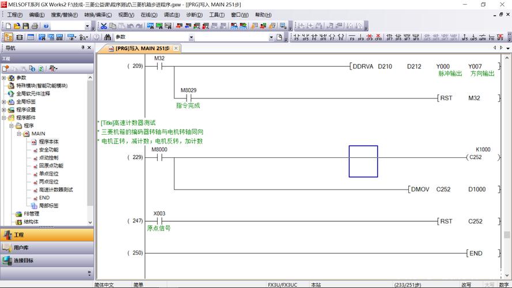Insert falling pulse contact sF8
The image size is (512, 288).
pyautogui.click(x=398, y=37)
